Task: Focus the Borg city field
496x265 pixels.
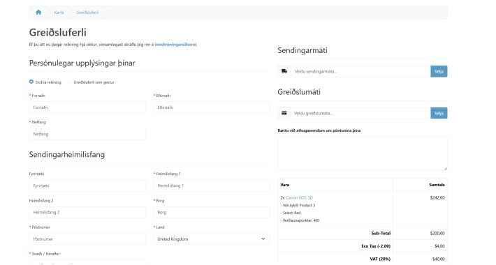Action: (x=212, y=212)
